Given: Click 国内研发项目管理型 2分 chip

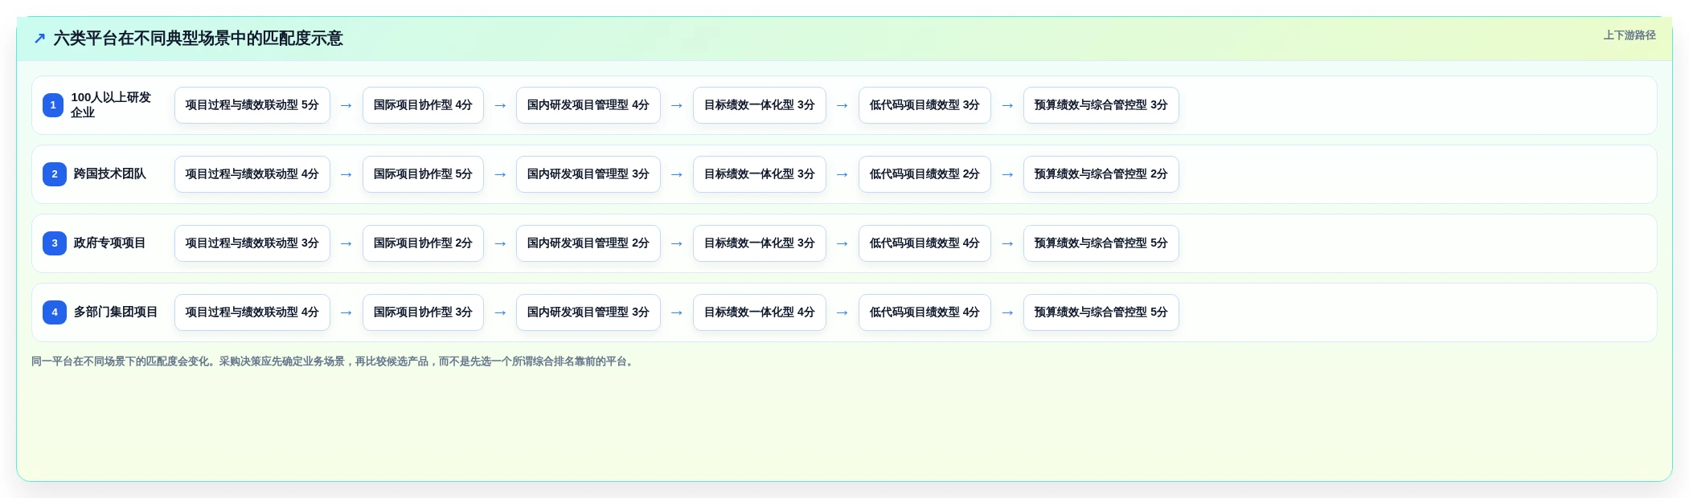Looking at the screenshot, I should coord(588,243).
